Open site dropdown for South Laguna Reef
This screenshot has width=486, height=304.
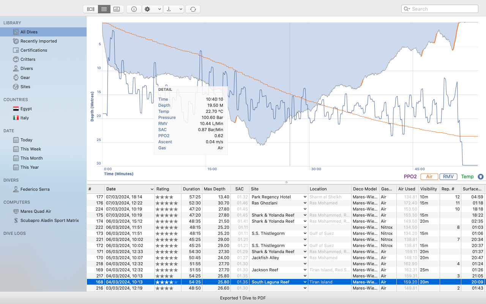pyautogui.click(x=305, y=282)
